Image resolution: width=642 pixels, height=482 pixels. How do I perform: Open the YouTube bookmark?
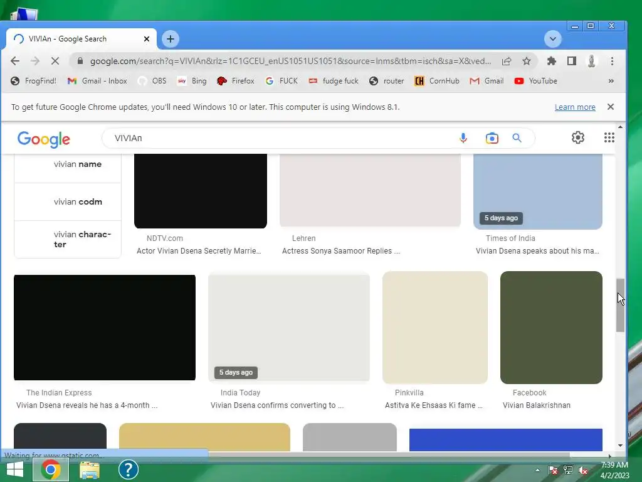536,81
